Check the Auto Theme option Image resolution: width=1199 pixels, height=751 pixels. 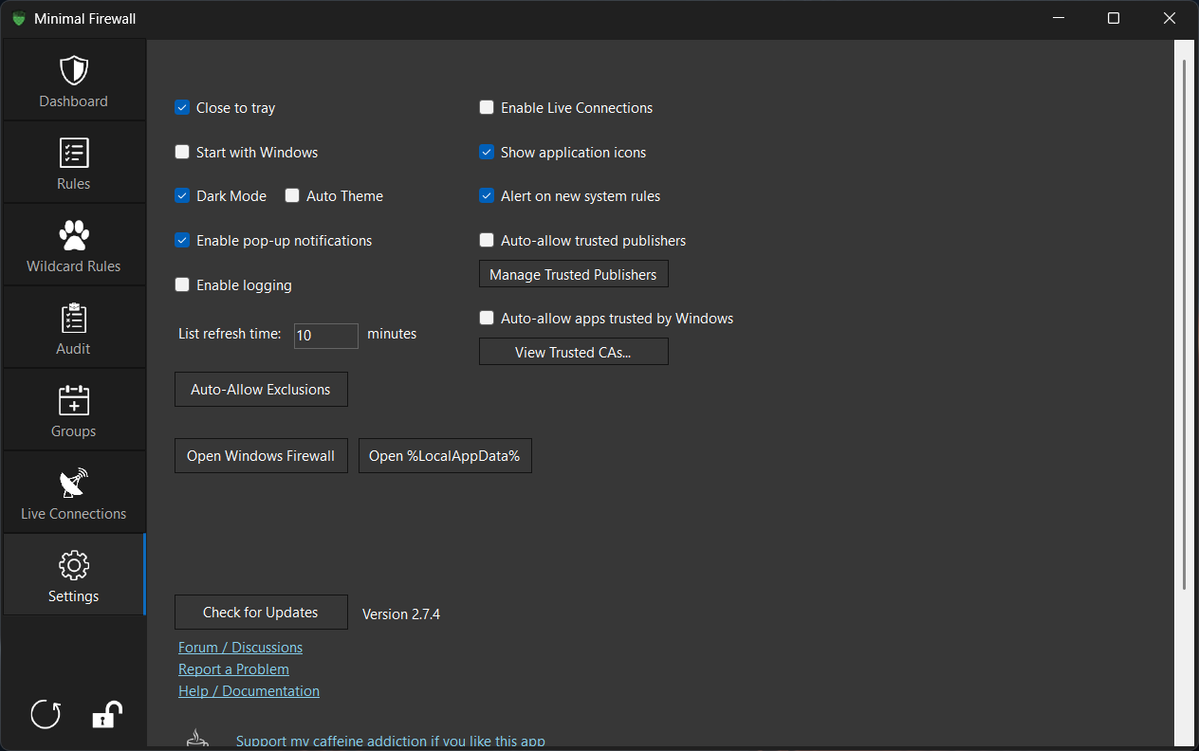(292, 195)
